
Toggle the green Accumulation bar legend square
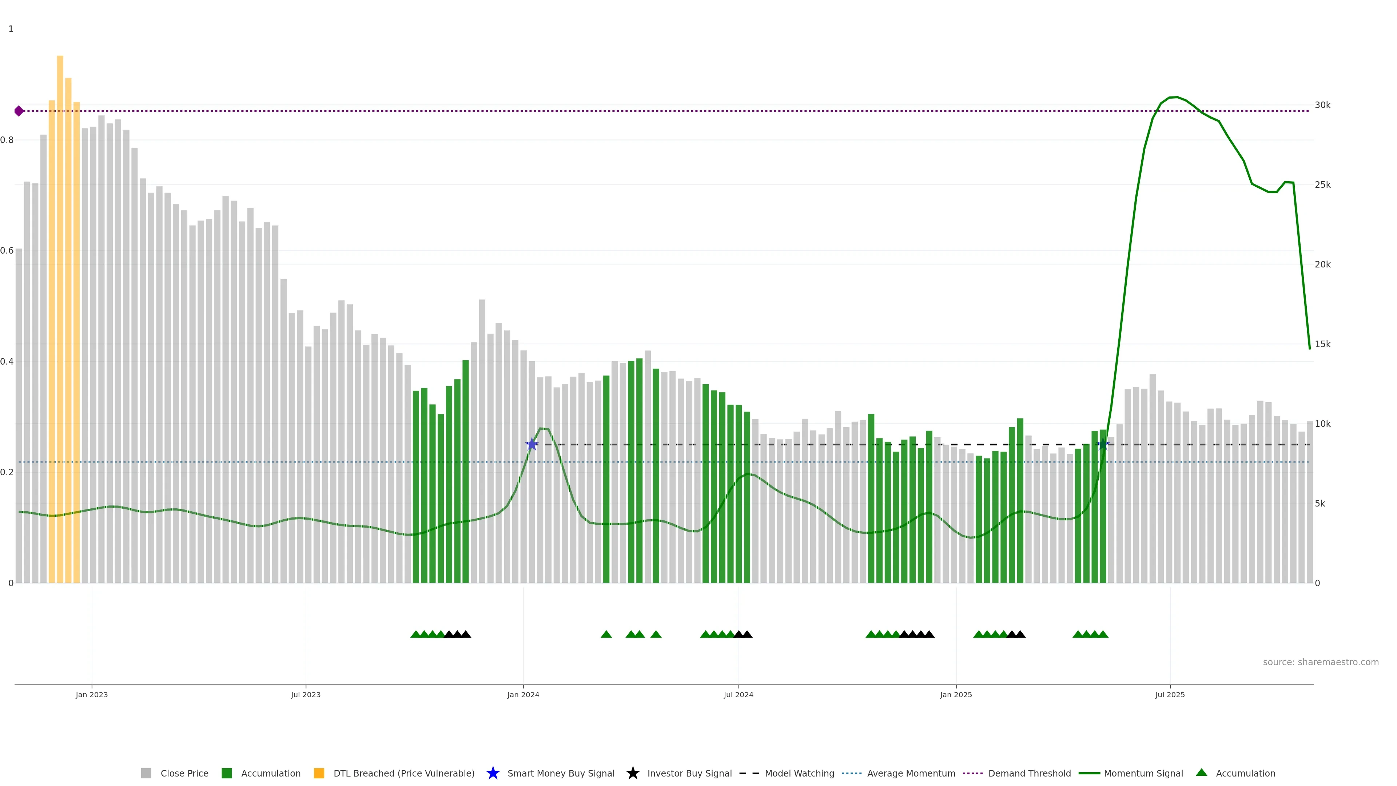(227, 773)
